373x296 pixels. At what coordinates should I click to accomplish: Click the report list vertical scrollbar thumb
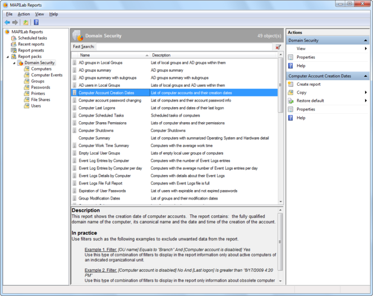[x=280, y=85]
